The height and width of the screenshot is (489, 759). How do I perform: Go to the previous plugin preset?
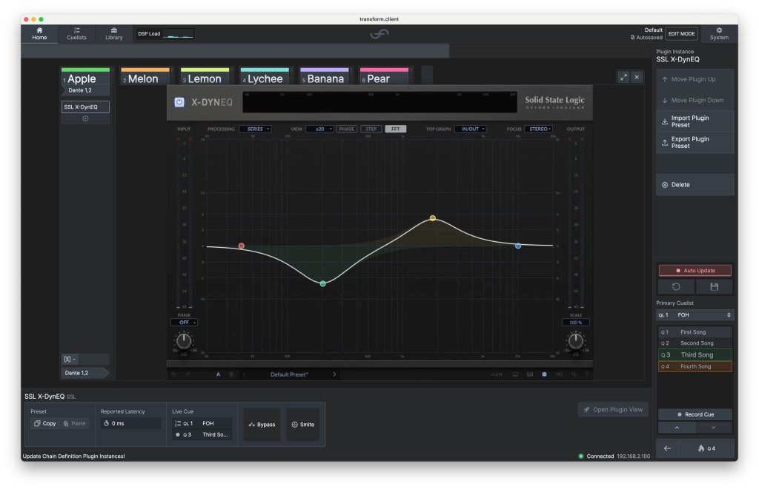coord(244,374)
